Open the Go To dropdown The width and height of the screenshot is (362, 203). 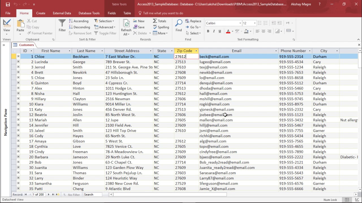tap(193, 27)
